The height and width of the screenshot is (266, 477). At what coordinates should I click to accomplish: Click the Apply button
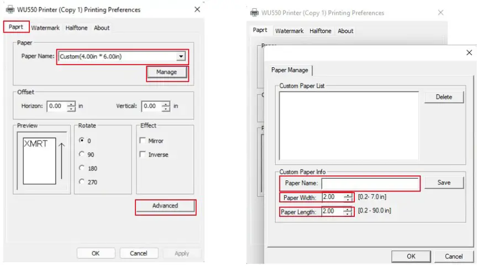182,253
